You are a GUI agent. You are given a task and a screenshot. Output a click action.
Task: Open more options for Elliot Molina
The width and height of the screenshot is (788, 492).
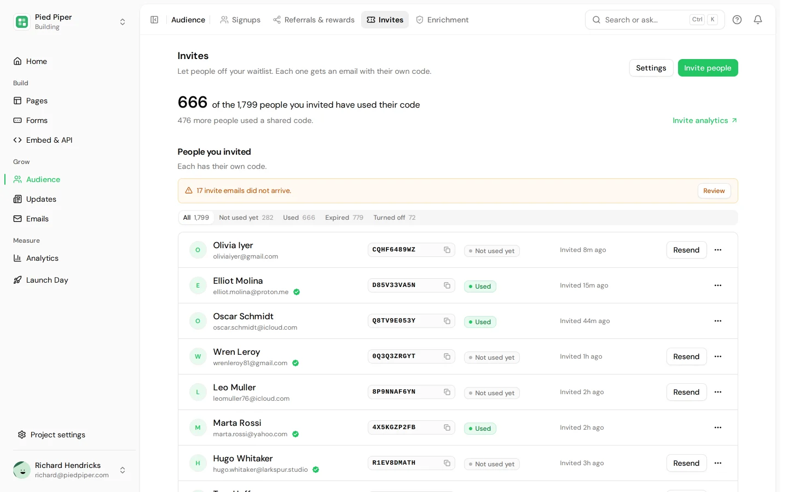(718, 285)
